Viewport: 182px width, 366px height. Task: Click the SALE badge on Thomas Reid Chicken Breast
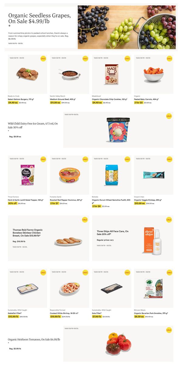(x=85, y=220)
